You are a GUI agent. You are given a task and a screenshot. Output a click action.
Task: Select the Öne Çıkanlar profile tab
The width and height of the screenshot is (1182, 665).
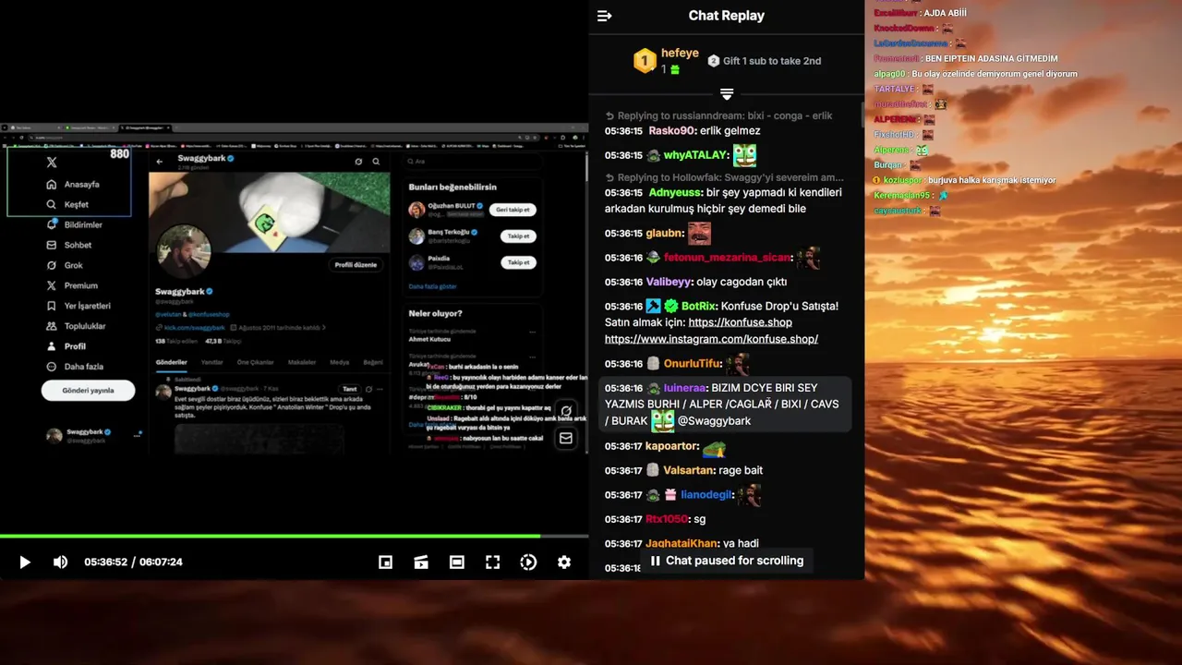pos(256,362)
